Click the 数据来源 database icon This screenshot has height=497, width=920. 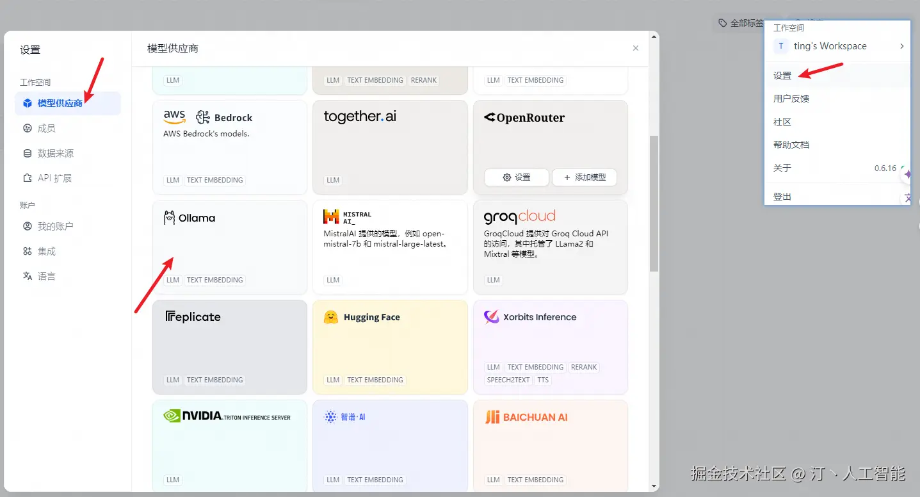tap(28, 153)
